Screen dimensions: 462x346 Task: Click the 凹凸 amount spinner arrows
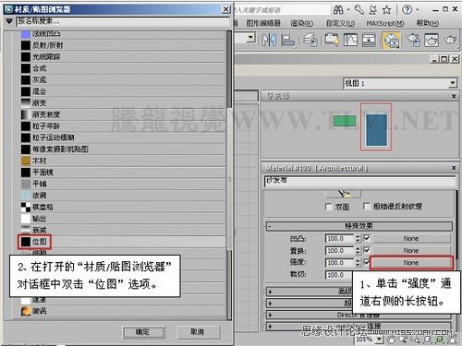[x=358, y=238]
